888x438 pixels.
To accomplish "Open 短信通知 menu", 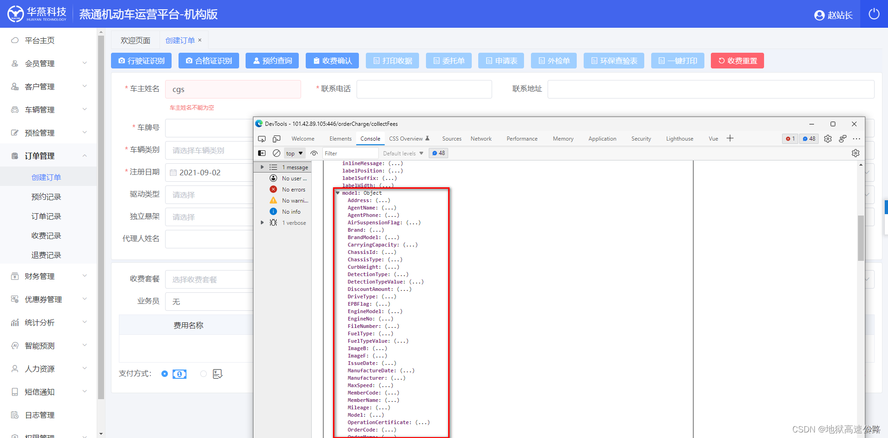I will pos(49,392).
